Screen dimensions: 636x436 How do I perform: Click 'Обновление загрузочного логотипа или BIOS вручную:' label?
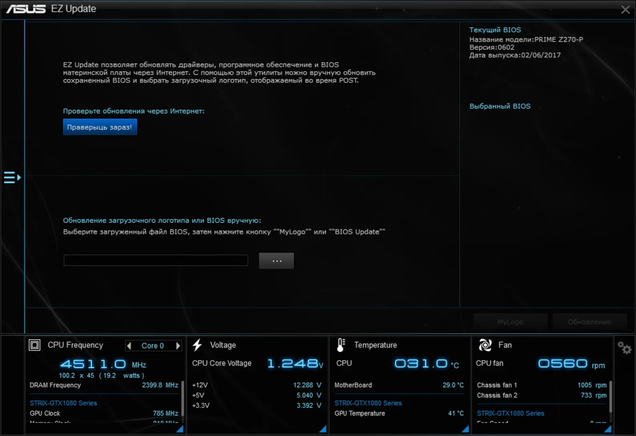pyautogui.click(x=162, y=220)
